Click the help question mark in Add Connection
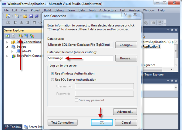182x130 pixels. pyautogui.click(x=125, y=15)
